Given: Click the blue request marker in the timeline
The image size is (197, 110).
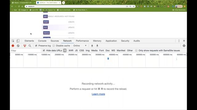Looking at the screenshot, I should 108,58.
